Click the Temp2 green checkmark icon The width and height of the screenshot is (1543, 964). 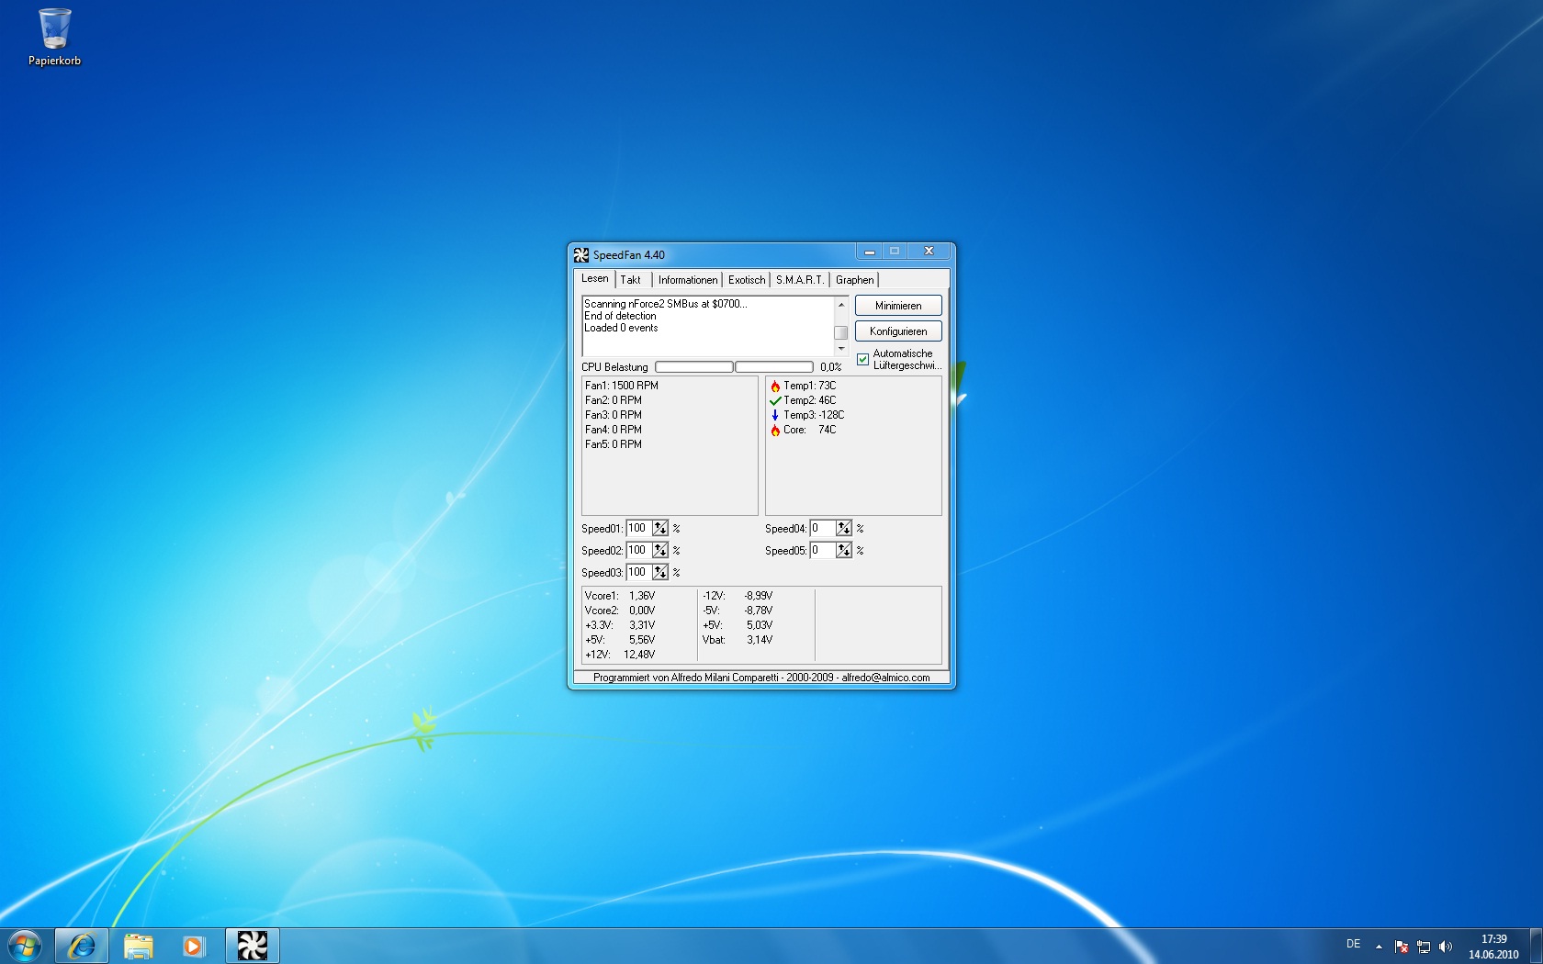[775, 401]
